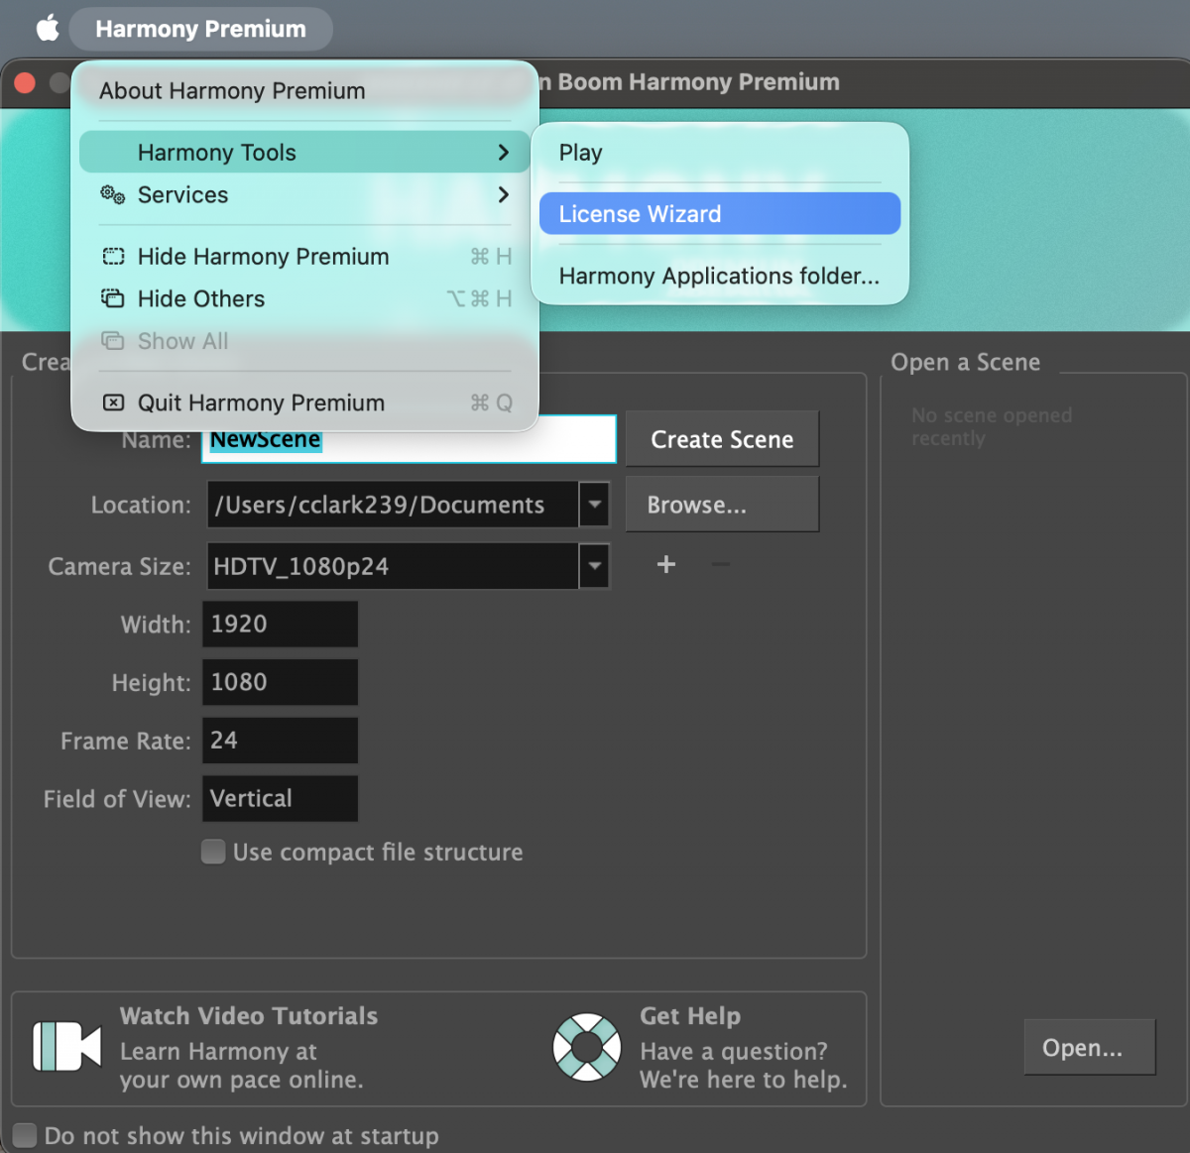Open Watch Video Tutorials link

(249, 1016)
